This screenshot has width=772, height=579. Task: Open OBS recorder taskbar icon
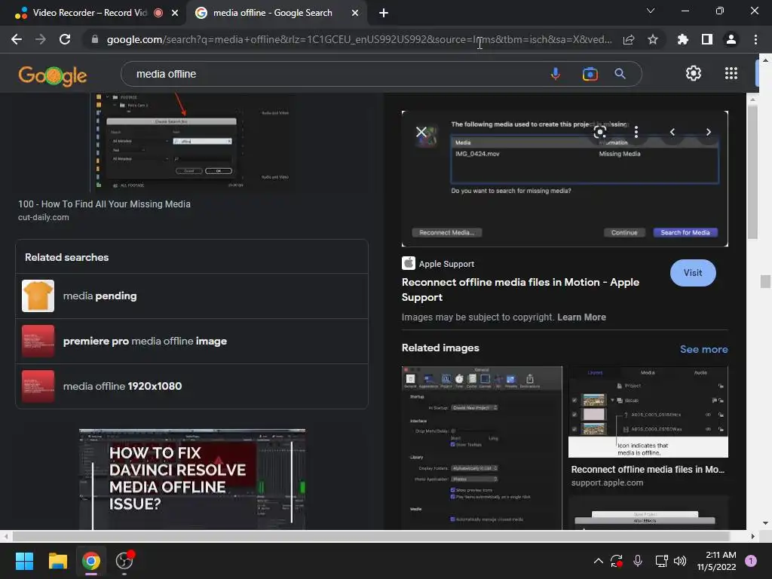pos(124,561)
